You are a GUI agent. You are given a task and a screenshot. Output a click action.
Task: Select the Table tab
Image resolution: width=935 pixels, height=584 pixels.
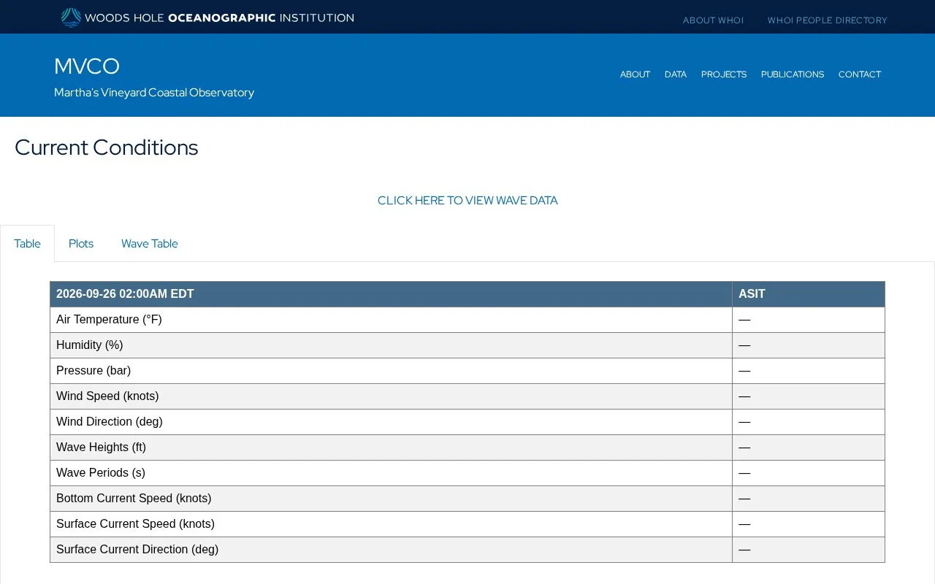click(27, 244)
